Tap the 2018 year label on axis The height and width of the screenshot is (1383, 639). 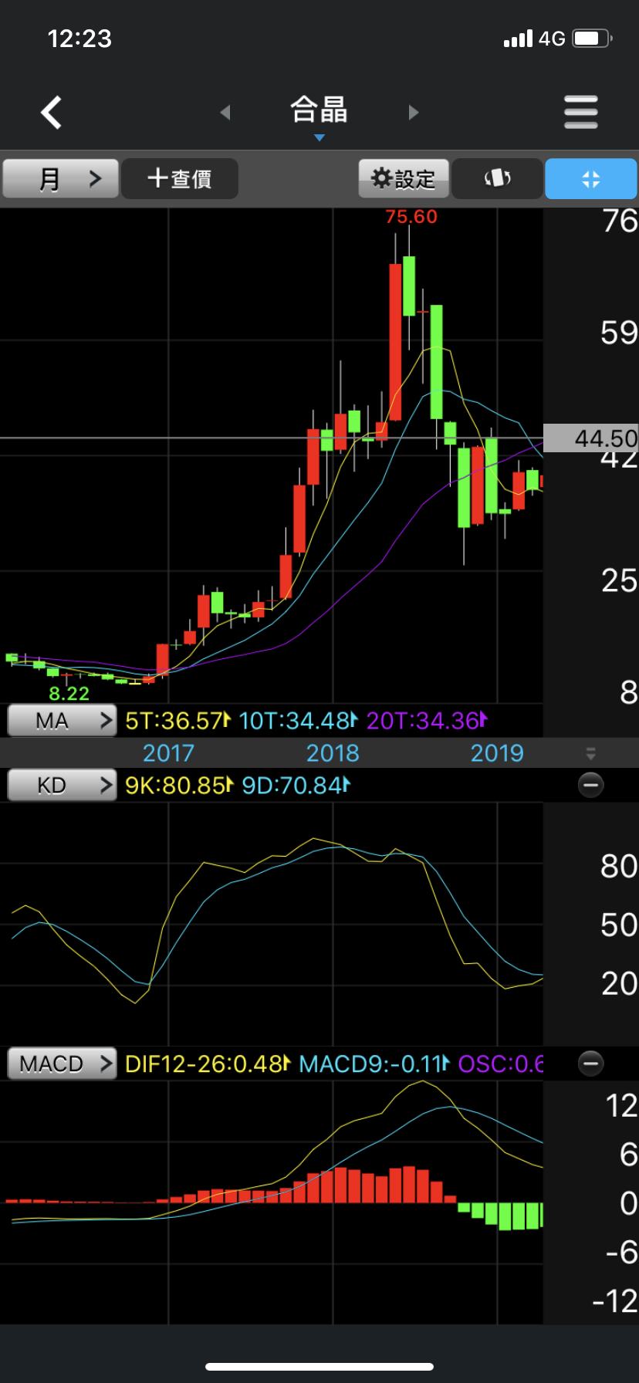coord(333,753)
